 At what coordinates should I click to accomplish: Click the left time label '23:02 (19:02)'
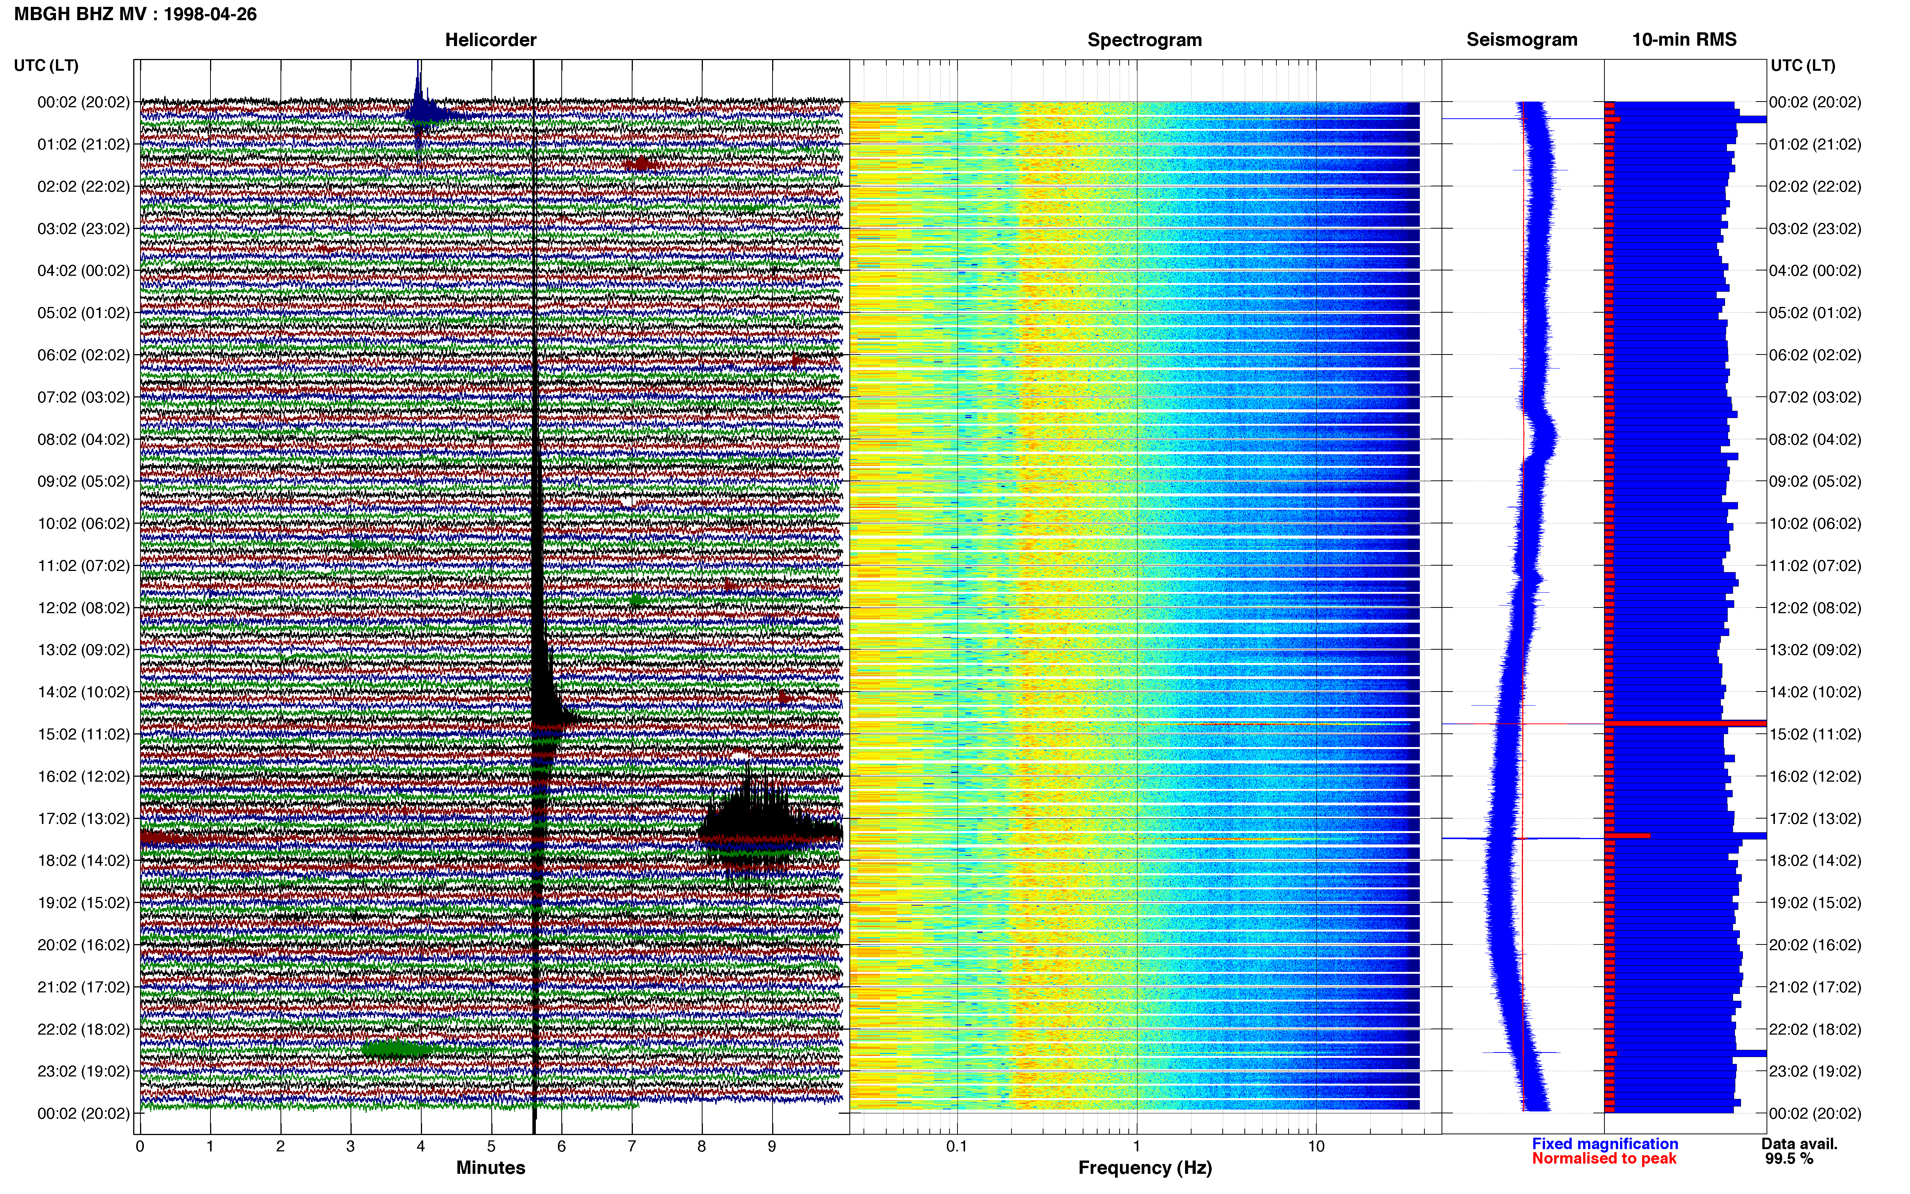point(83,1071)
